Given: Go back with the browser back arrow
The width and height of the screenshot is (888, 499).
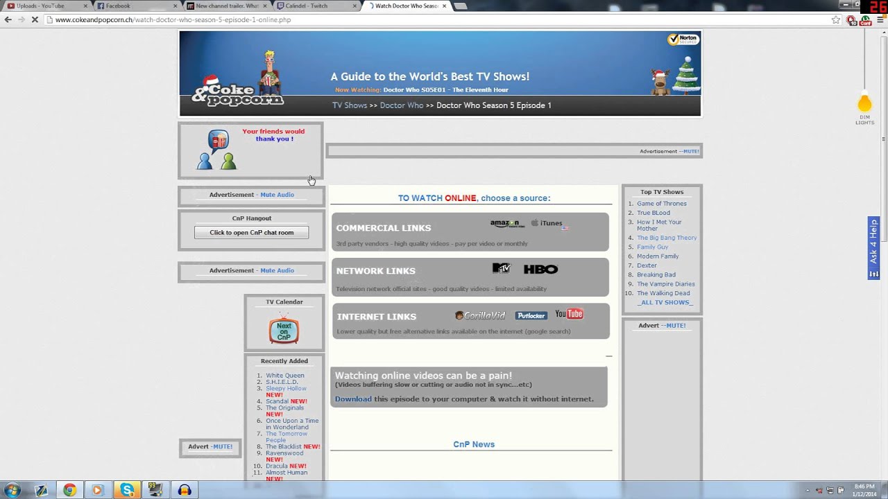Looking at the screenshot, I should [8, 19].
